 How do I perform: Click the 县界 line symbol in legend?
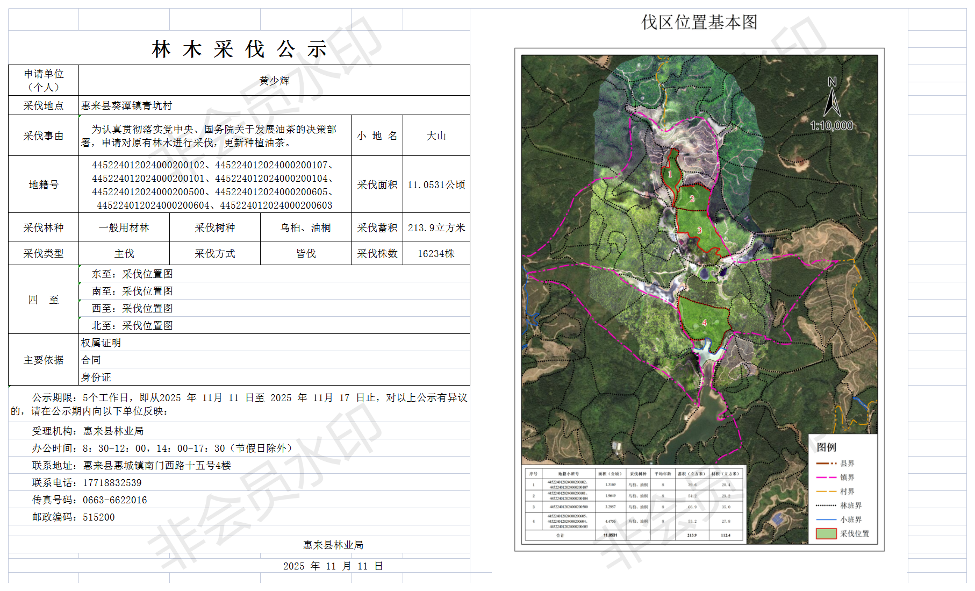click(x=826, y=463)
